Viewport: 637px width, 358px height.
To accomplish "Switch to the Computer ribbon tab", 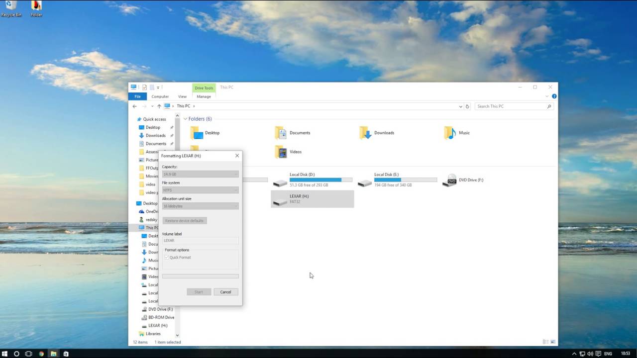I will click(x=160, y=96).
